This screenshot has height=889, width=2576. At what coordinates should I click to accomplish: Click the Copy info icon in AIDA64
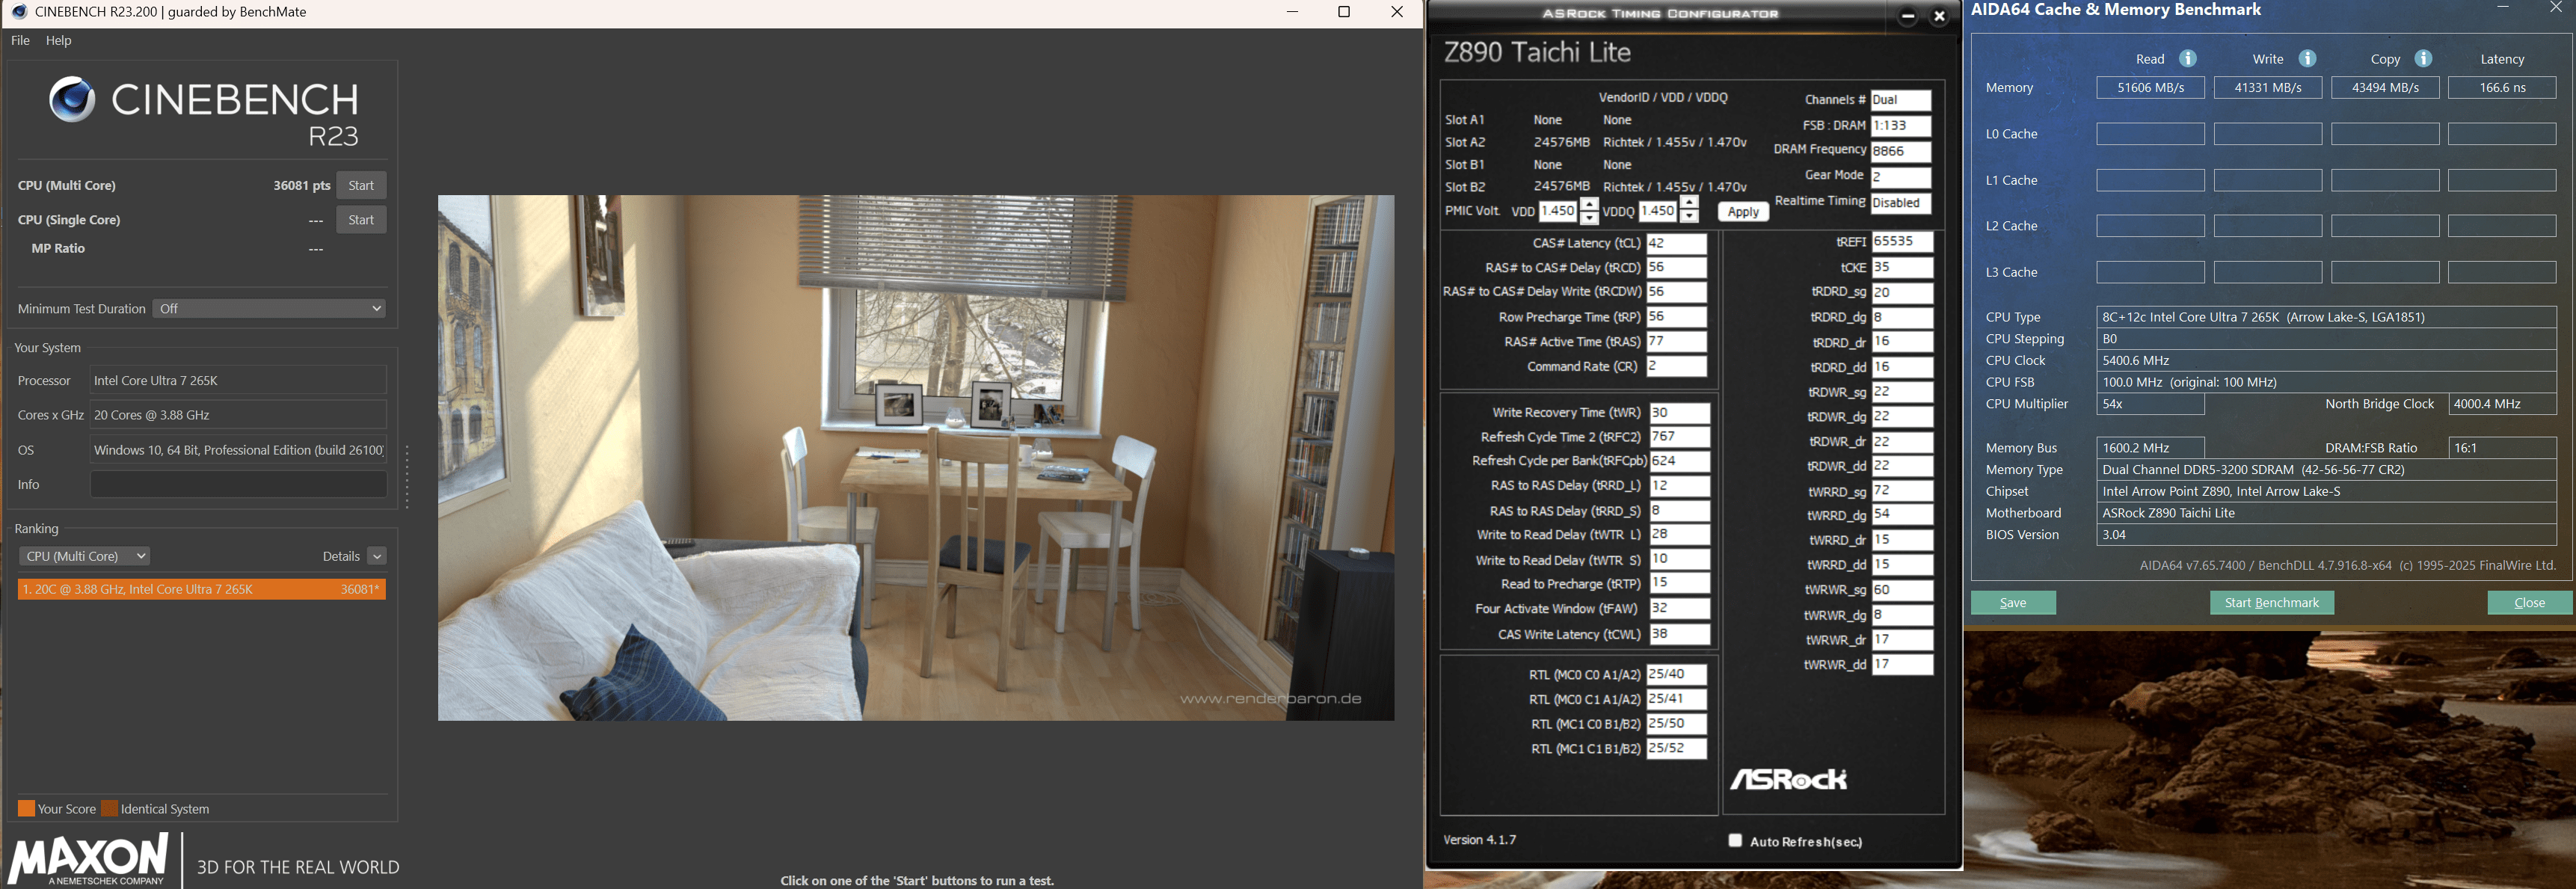[x=2423, y=59]
